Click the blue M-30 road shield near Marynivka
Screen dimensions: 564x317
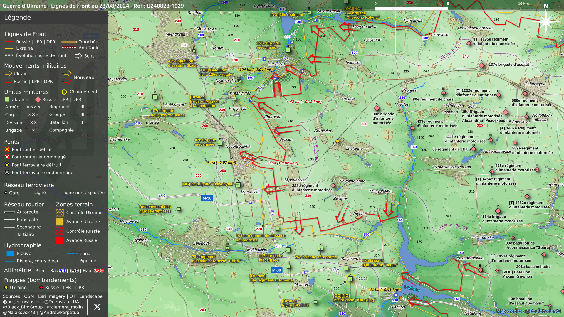pyautogui.click(x=207, y=198)
